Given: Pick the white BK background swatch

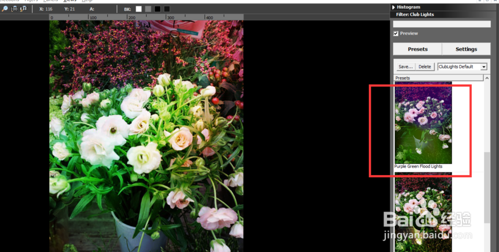Looking at the screenshot, I should click(x=138, y=9).
